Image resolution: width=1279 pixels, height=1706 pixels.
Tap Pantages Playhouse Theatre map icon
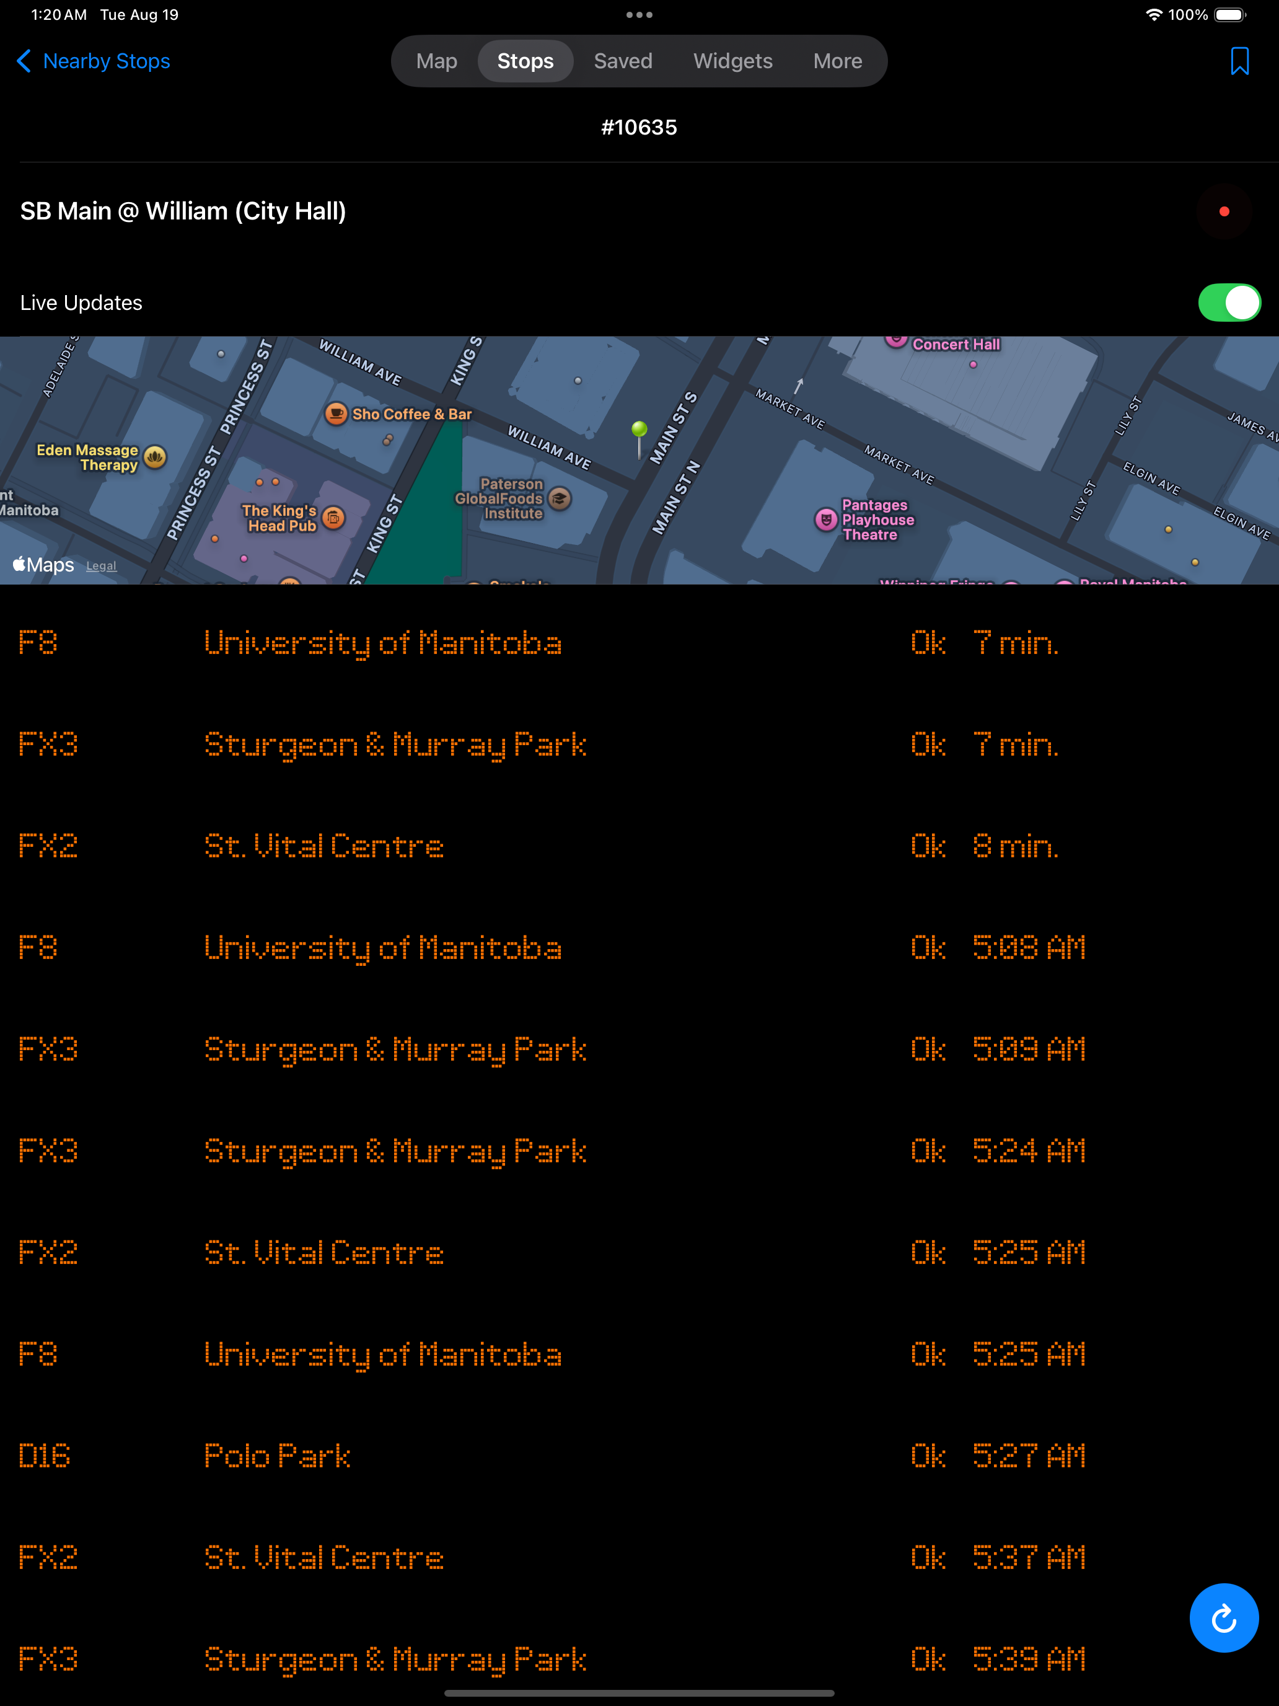(x=825, y=520)
